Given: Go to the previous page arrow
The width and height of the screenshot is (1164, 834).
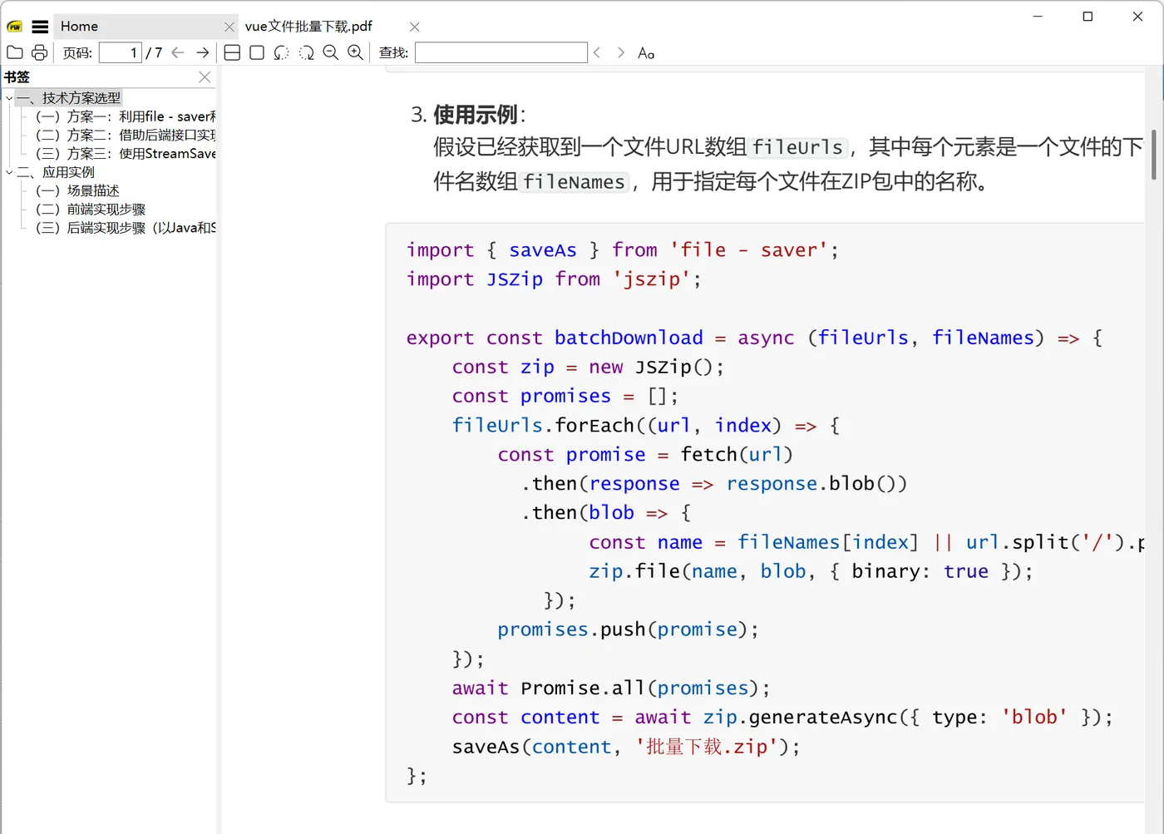Looking at the screenshot, I should (x=178, y=52).
